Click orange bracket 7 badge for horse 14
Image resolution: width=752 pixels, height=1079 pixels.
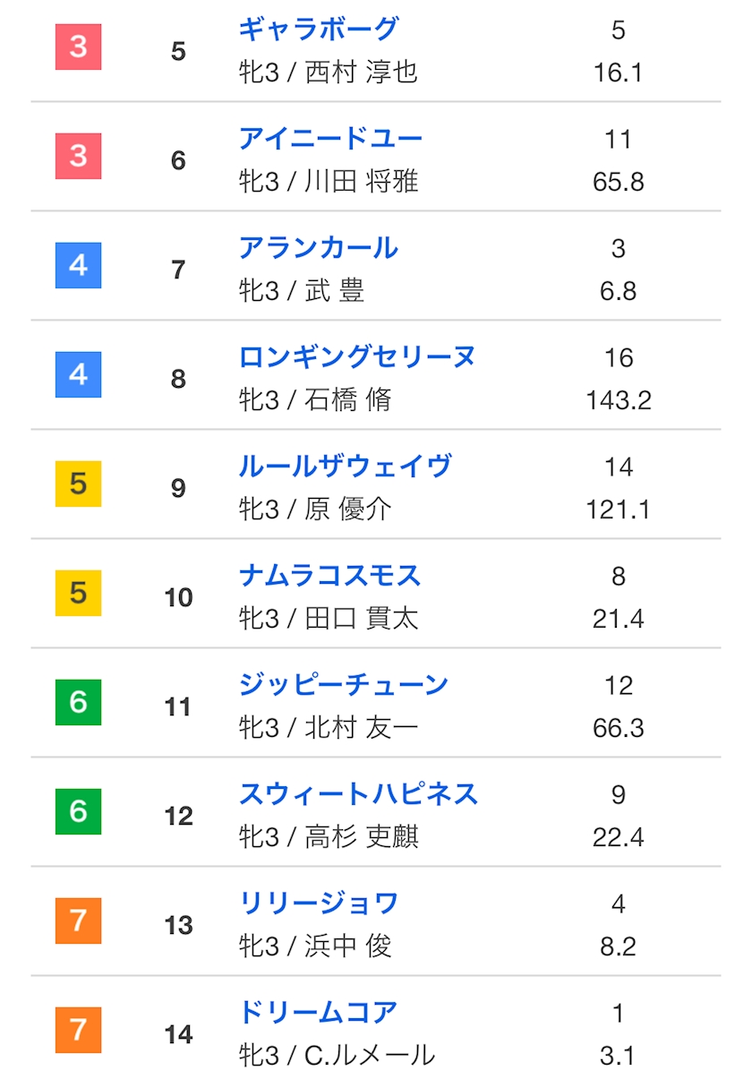click(x=79, y=1030)
